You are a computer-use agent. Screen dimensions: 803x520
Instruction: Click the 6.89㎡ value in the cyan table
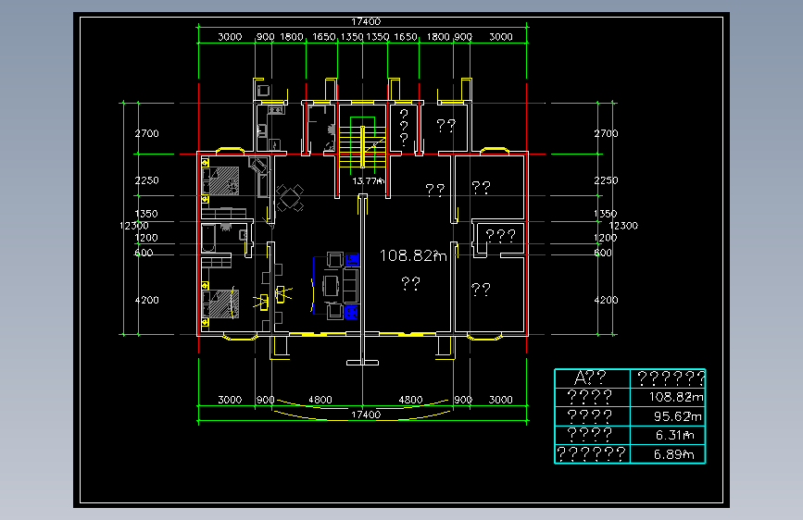[674, 454]
